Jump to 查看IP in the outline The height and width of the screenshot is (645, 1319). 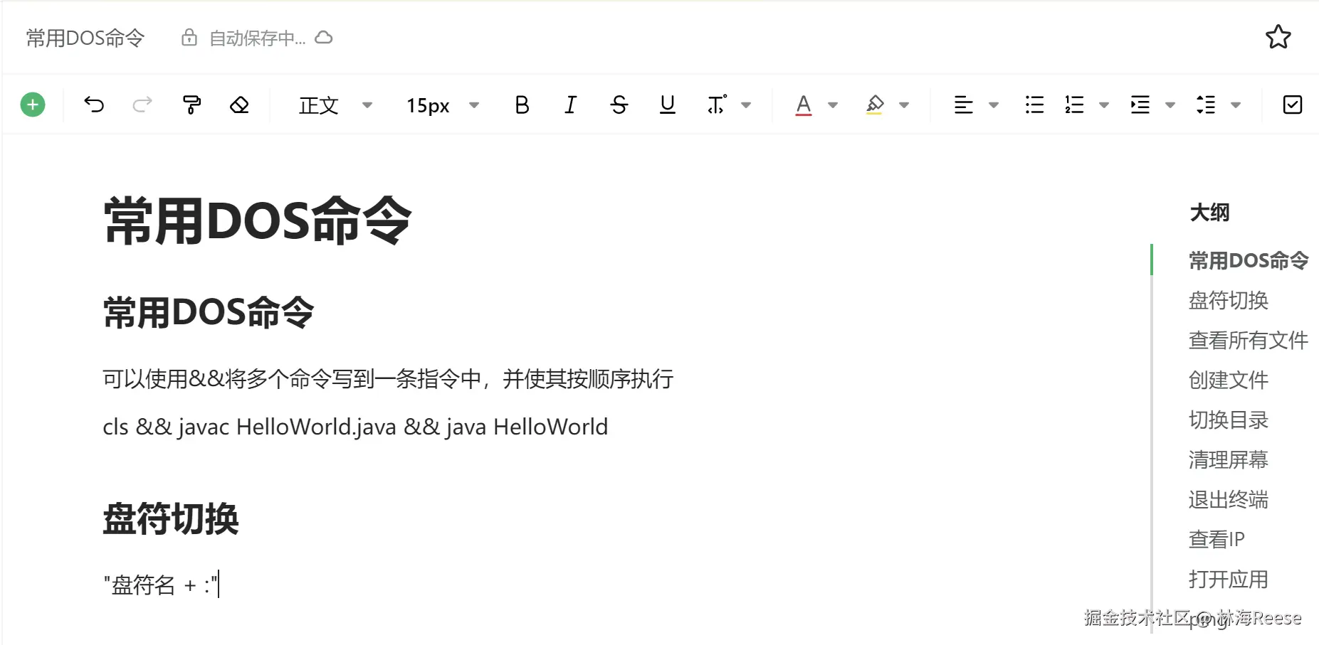1216,539
